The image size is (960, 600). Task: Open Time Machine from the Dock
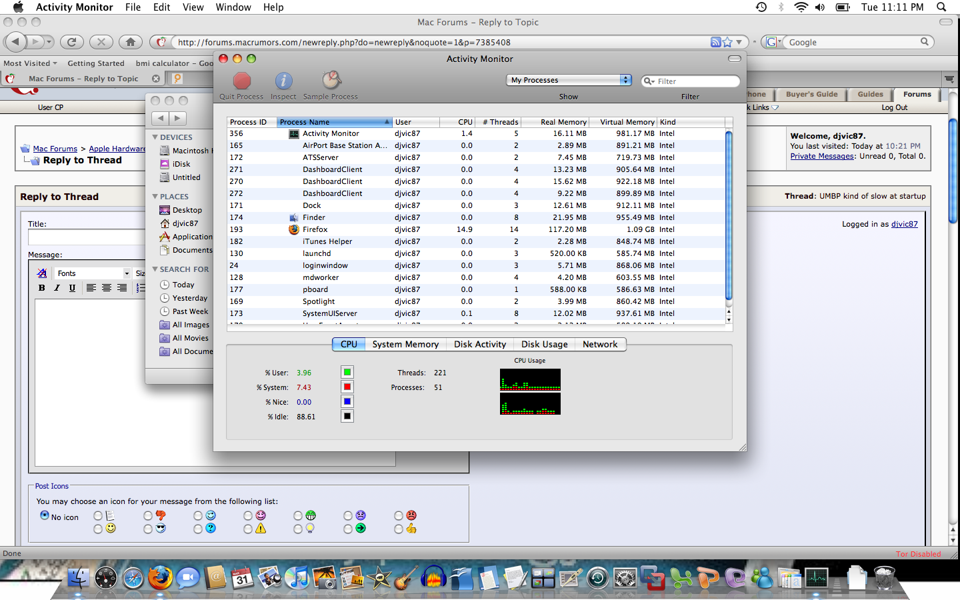[597, 577]
